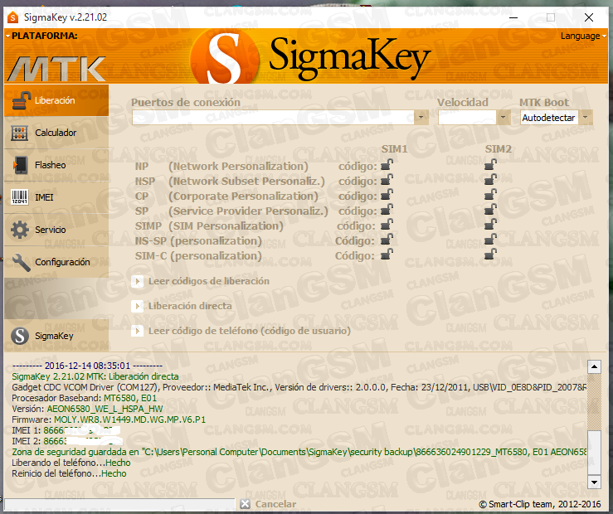Click the NSP SIM2 padlock icon
The image size is (613, 514).
pos(490,180)
